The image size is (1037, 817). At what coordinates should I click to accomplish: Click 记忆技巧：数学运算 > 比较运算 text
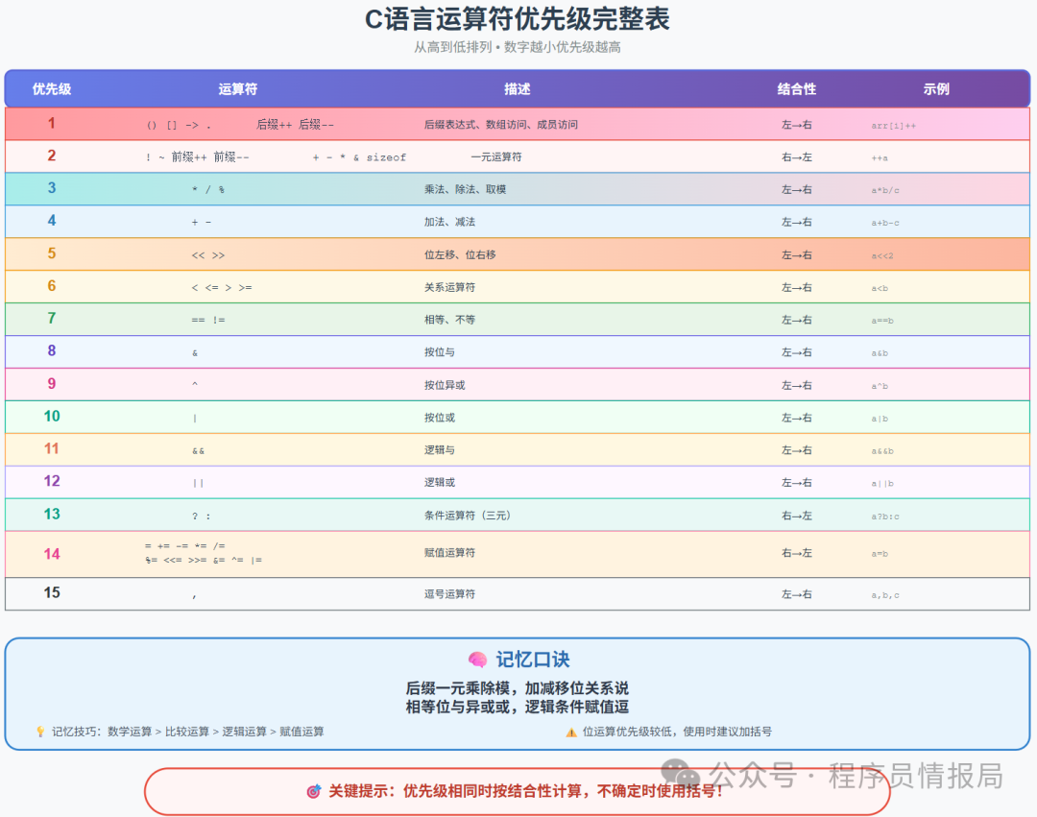[188, 731]
